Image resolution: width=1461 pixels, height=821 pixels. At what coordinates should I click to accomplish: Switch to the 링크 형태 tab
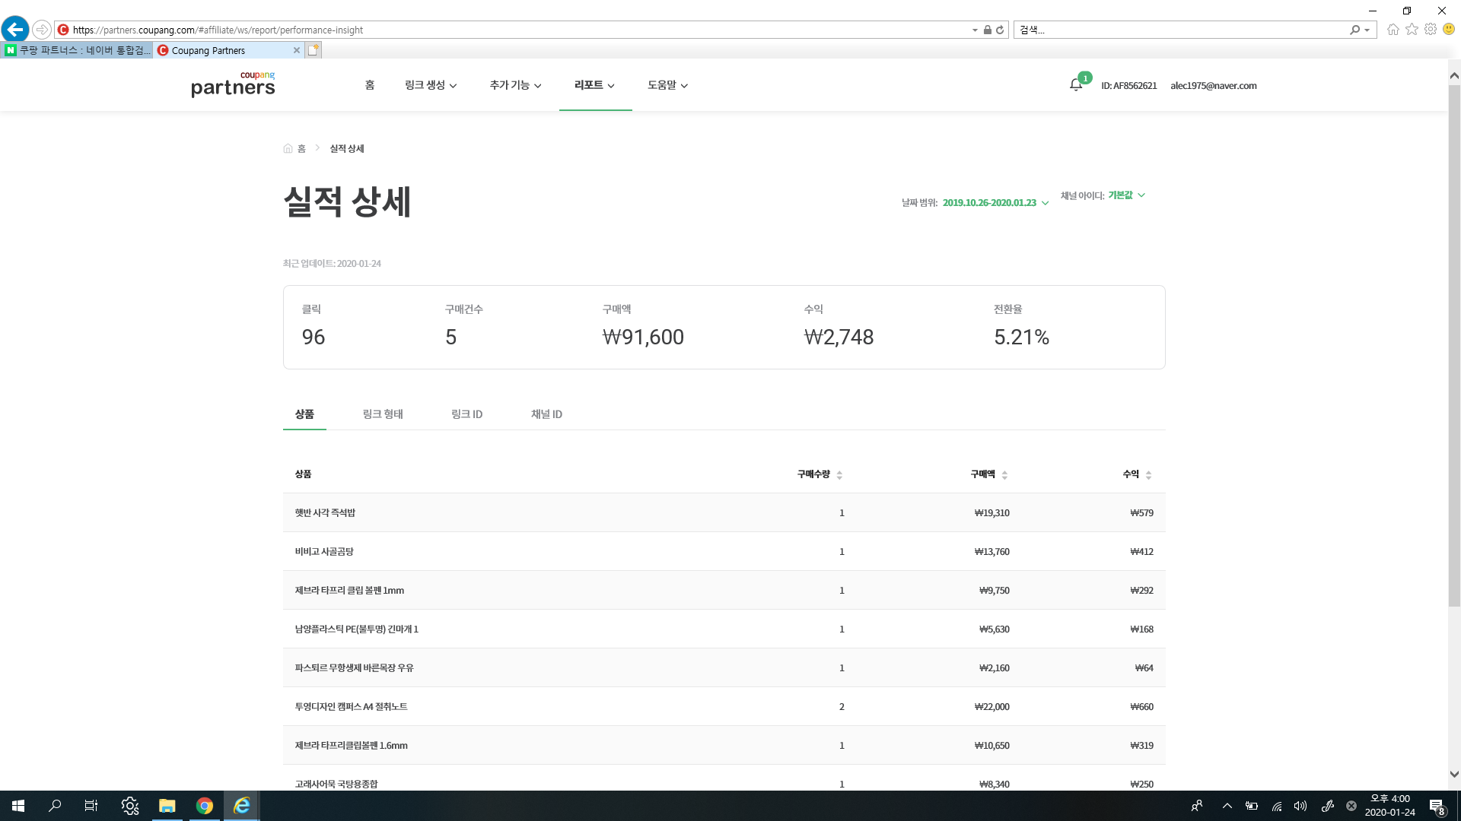tap(383, 414)
